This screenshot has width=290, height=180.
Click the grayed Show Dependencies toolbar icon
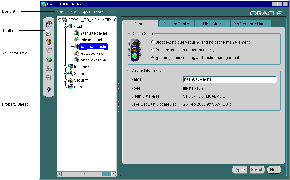pyautogui.click(x=49, y=50)
